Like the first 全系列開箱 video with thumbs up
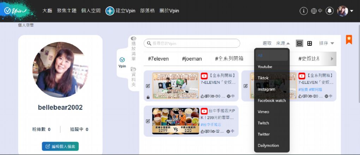360x155 pixels. (x=203, y=96)
